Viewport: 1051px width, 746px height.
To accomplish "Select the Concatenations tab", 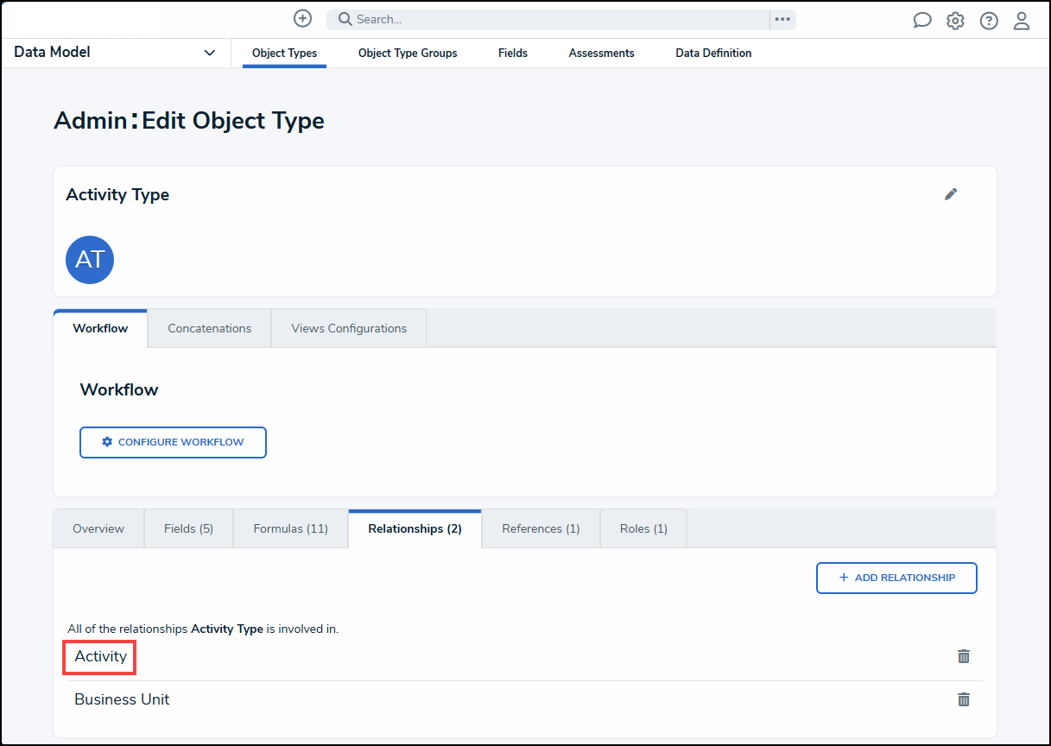I will [210, 328].
